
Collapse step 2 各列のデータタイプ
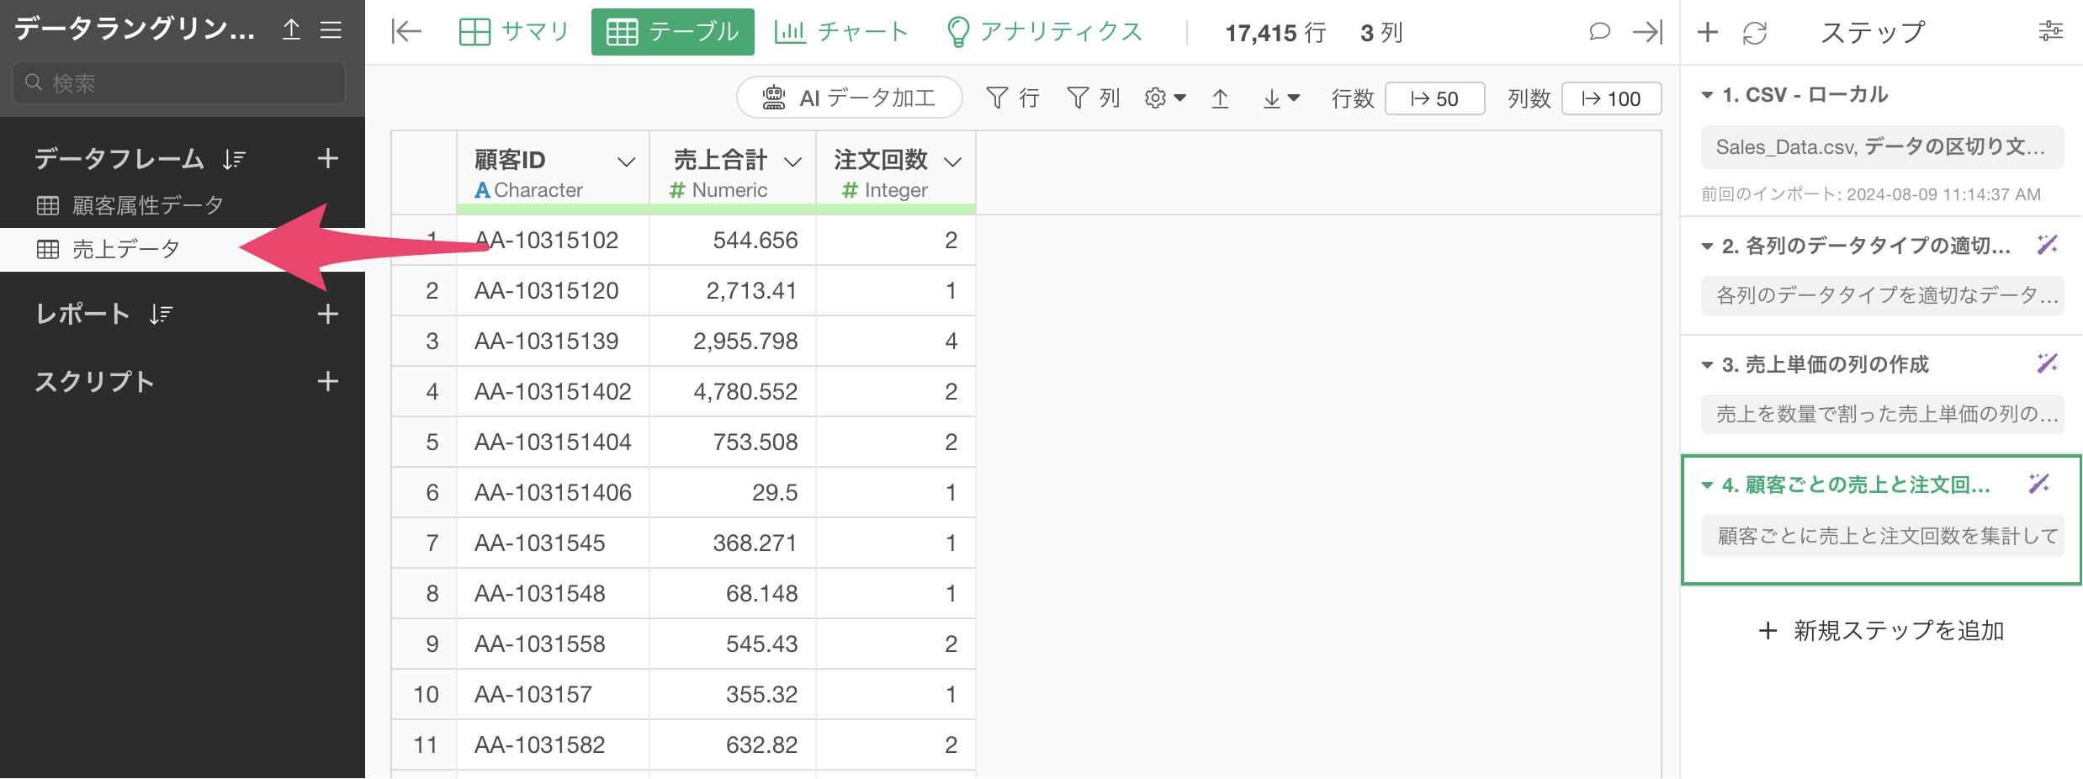tap(1707, 246)
